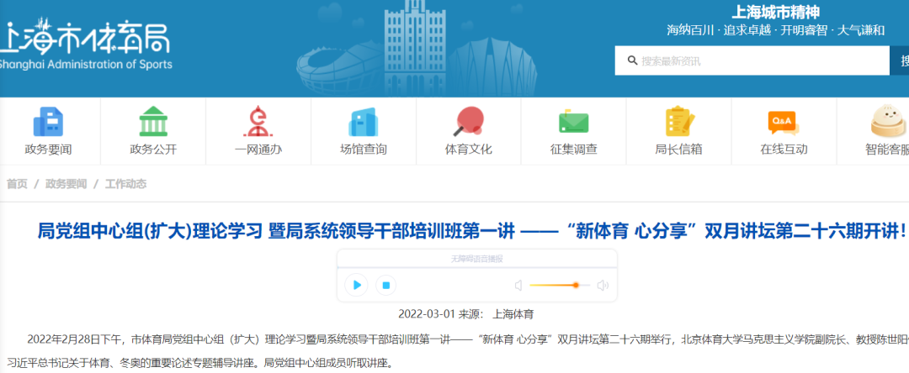Open the 体育文化 ping-pong paddle icon

468,123
